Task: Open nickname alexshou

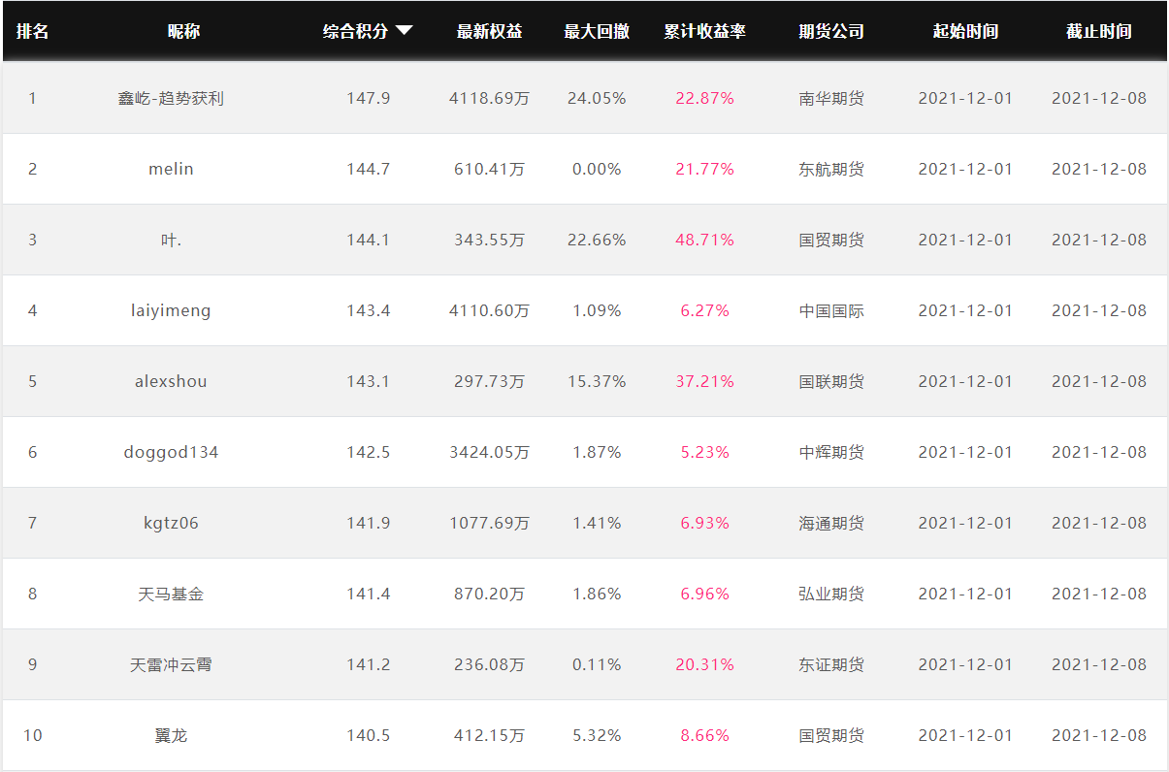Action: tap(171, 381)
